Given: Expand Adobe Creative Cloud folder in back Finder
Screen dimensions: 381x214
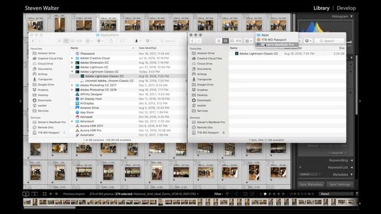Looking at the screenshot, I should [72, 58].
